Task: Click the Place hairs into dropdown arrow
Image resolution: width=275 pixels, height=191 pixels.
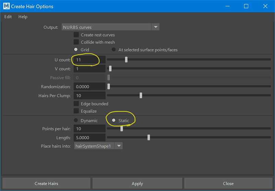Action: (119, 146)
